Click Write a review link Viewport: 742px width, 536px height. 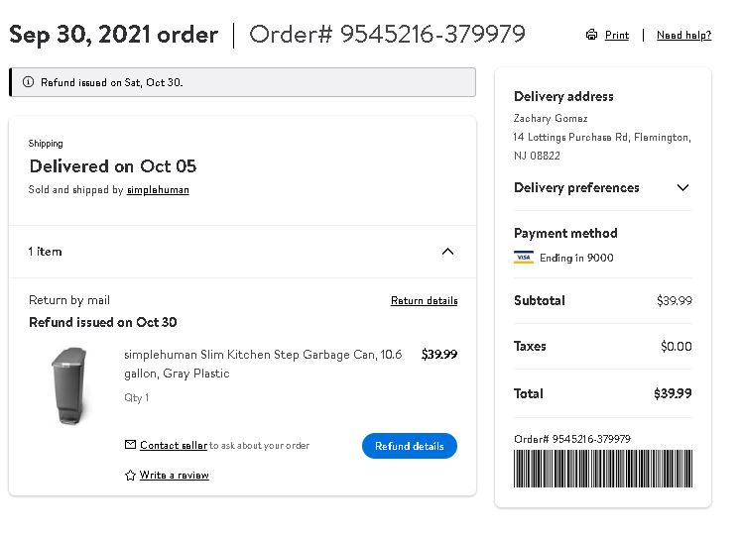175,475
